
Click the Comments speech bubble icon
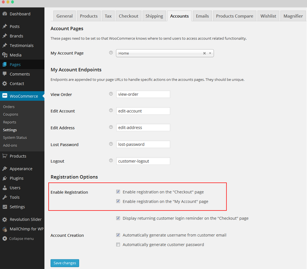click(5, 74)
